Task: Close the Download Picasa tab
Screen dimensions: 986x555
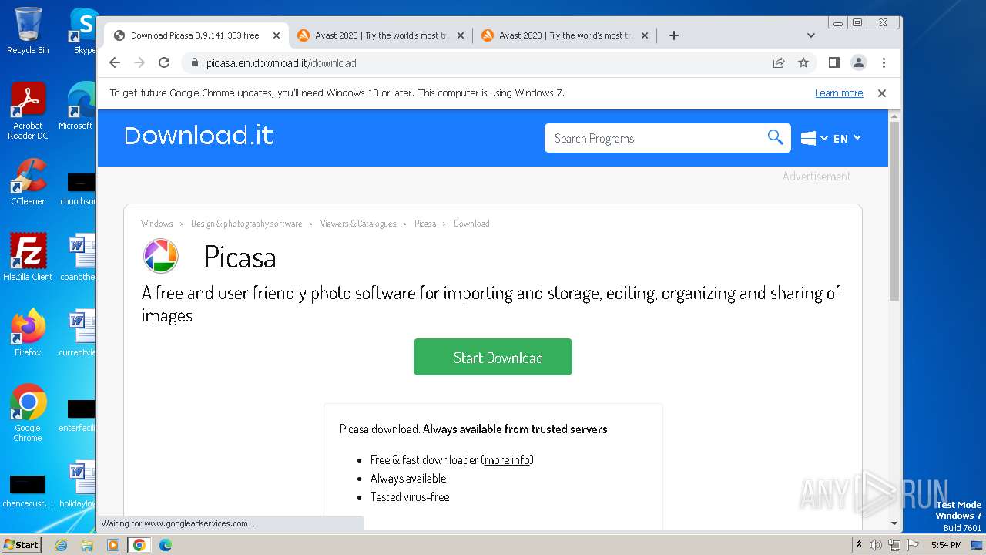Action: pyautogui.click(x=277, y=35)
